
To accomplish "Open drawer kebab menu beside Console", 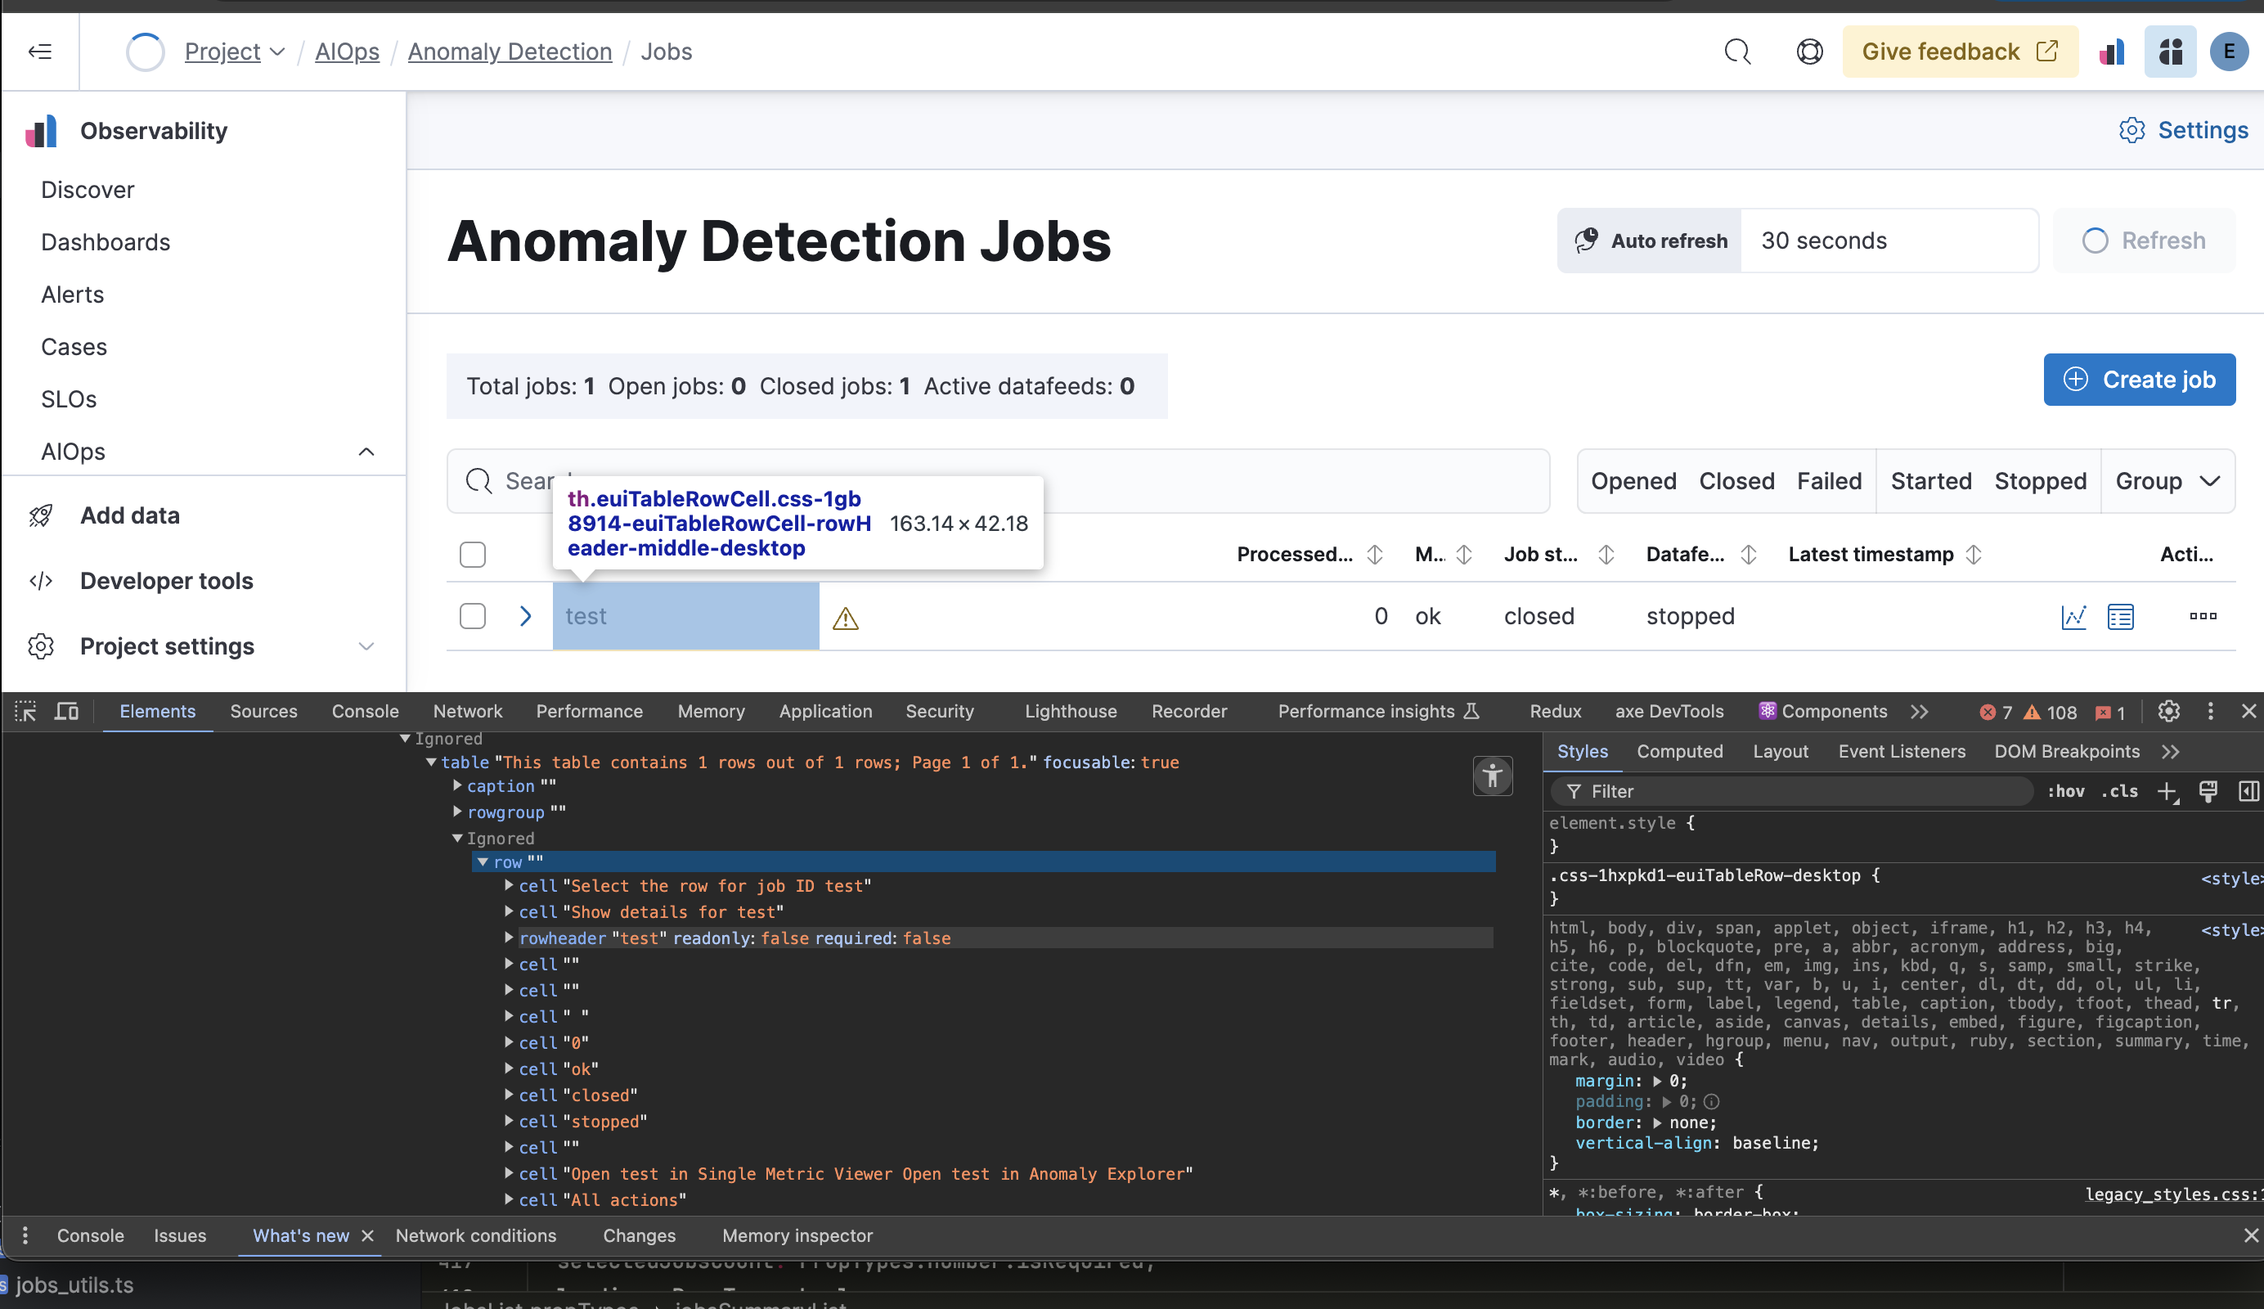I will [25, 1235].
